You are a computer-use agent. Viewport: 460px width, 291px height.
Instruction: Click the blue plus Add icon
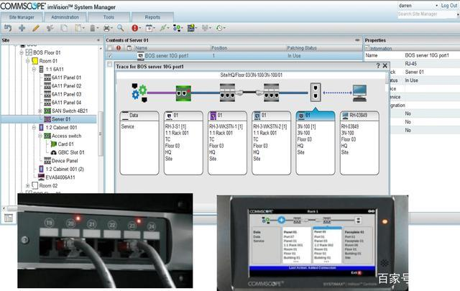coord(22,28)
